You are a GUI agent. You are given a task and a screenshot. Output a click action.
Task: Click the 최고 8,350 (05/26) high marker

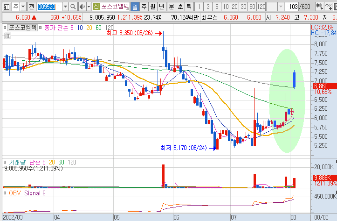click(130, 33)
